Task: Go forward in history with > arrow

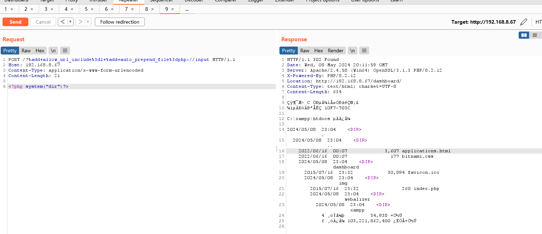Action: click(80, 22)
